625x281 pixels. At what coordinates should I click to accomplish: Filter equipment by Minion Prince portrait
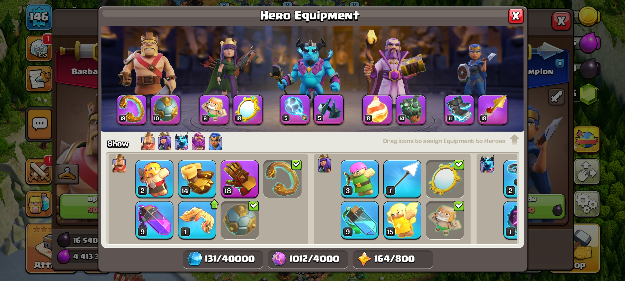pyautogui.click(x=182, y=141)
